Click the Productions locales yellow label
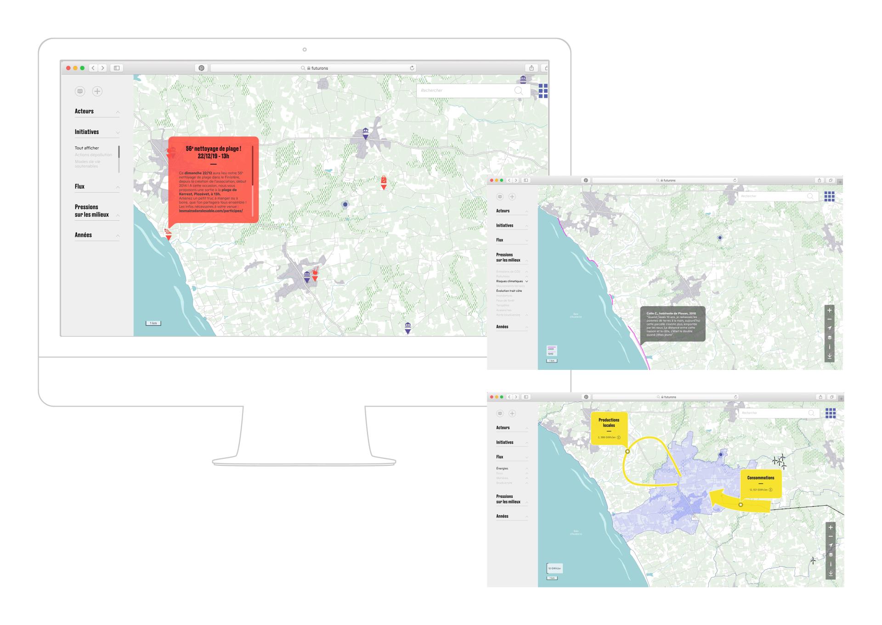The height and width of the screenshot is (625, 882). coord(609,423)
